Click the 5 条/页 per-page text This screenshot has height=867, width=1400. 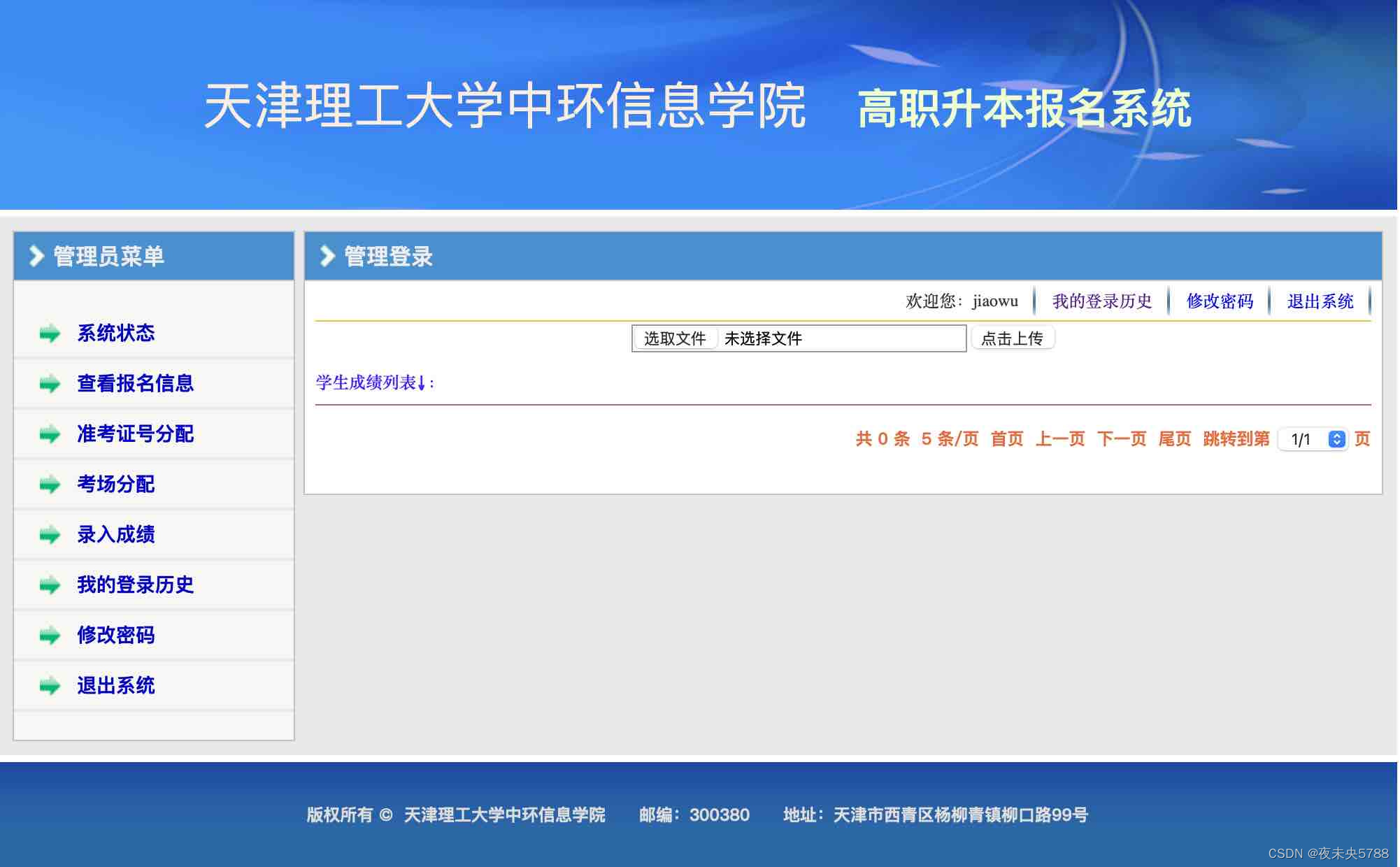tap(950, 439)
